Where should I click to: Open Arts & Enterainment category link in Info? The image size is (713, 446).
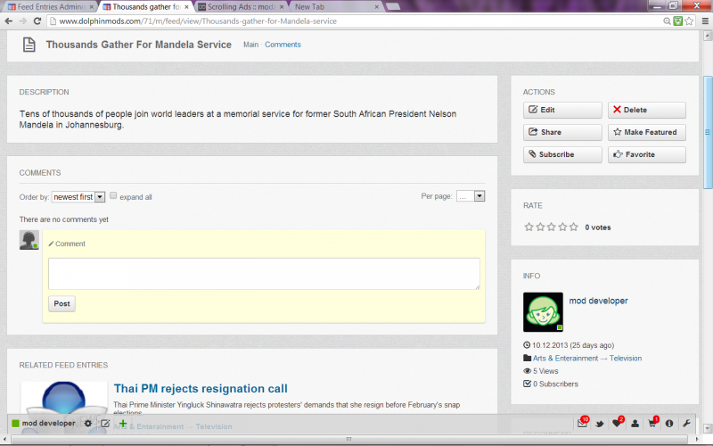[565, 359]
